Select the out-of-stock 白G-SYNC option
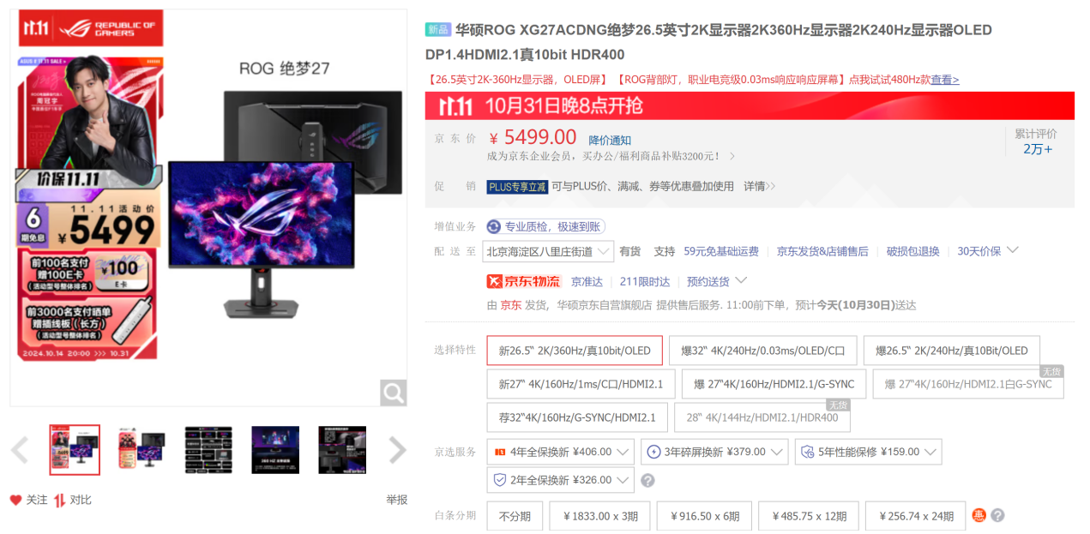Image resolution: width=1090 pixels, height=534 pixels. (x=968, y=384)
